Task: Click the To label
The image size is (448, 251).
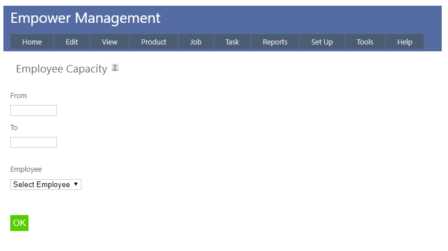Action: point(14,128)
